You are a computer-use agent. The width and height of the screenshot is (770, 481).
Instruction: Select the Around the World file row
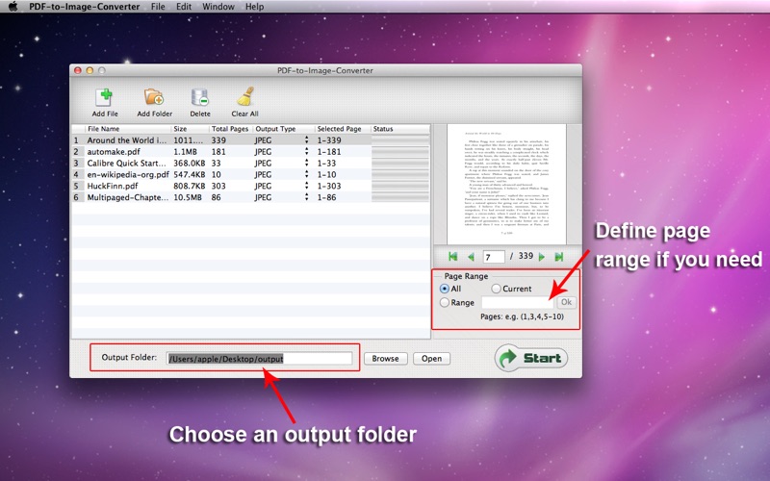[x=251, y=139]
